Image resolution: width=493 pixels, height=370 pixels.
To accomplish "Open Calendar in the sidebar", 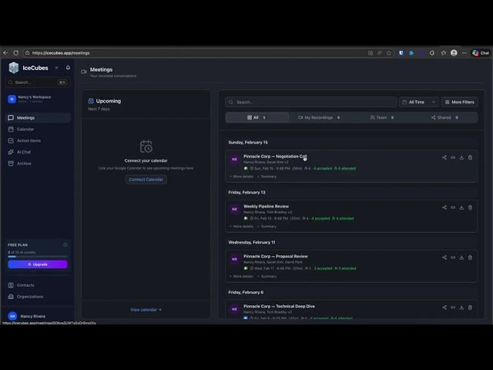I will pyautogui.click(x=38, y=129).
